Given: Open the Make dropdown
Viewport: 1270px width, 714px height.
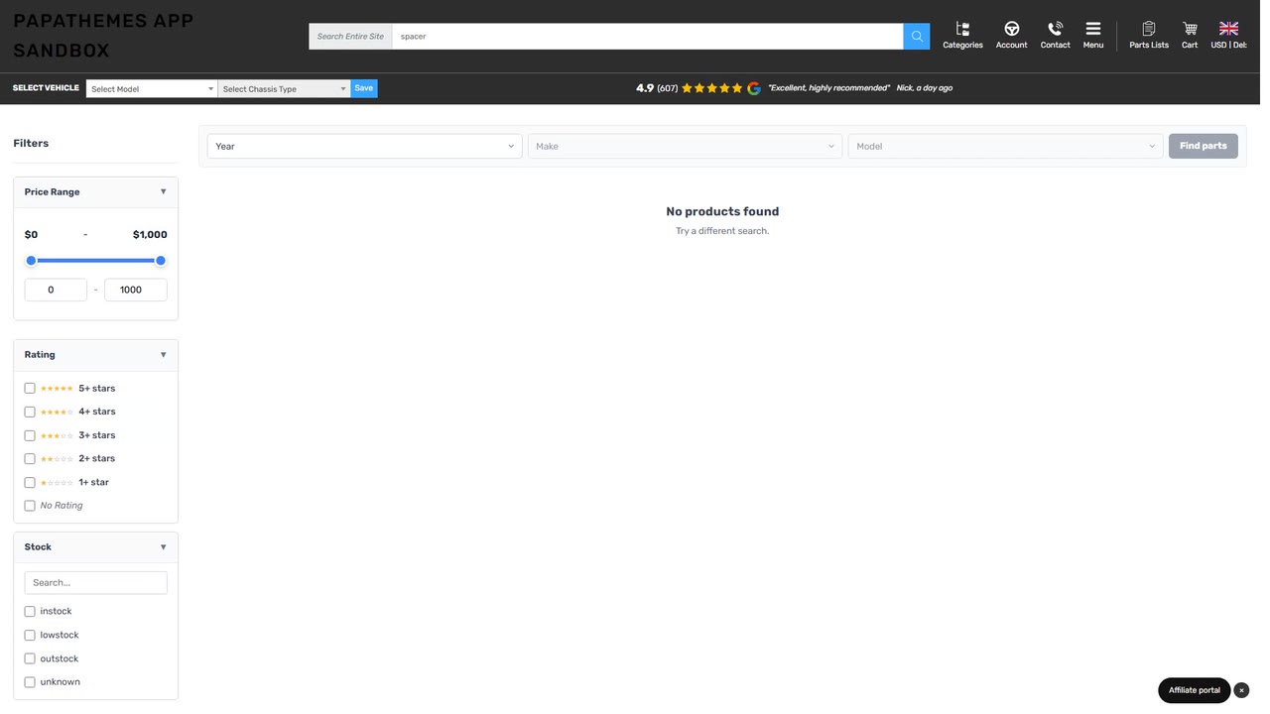Looking at the screenshot, I should click(685, 146).
